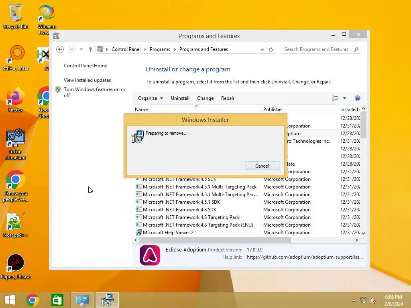The width and height of the screenshot is (411, 308).
Task: Open Chrome from the taskbar
Action: pyautogui.click(x=33, y=300)
